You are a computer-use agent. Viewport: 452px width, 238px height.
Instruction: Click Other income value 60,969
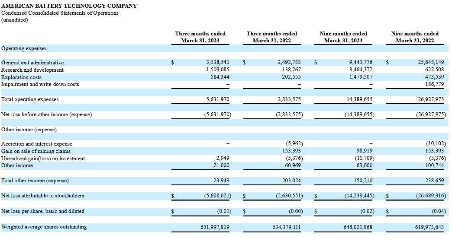293,165
